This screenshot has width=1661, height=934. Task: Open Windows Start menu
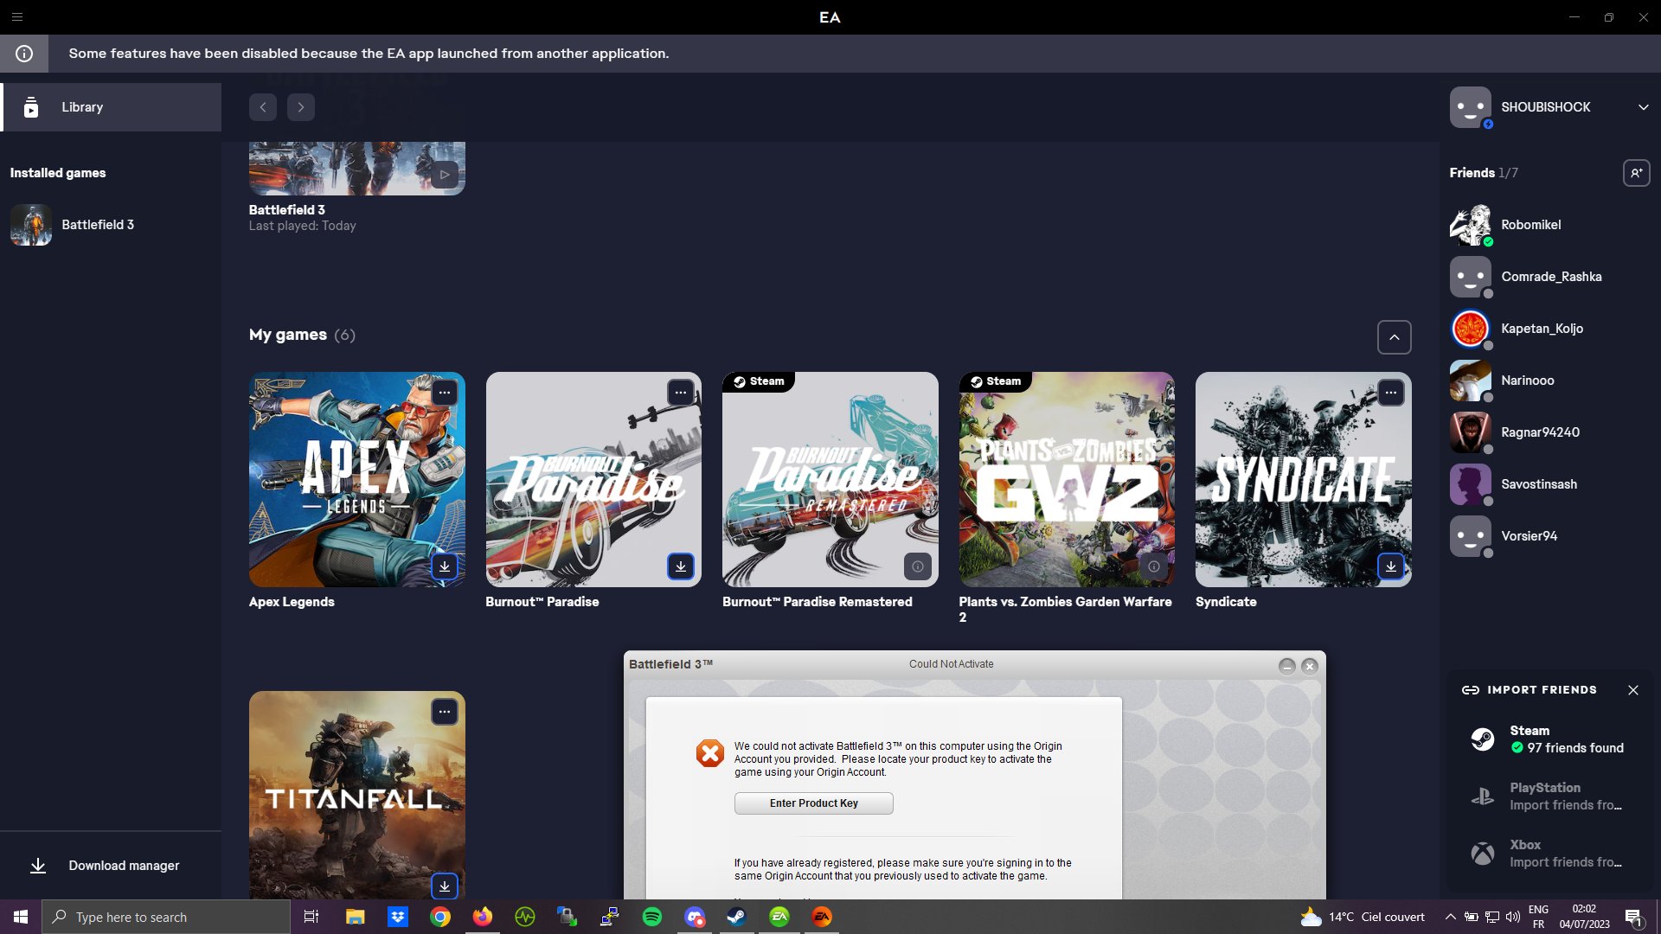click(x=21, y=917)
